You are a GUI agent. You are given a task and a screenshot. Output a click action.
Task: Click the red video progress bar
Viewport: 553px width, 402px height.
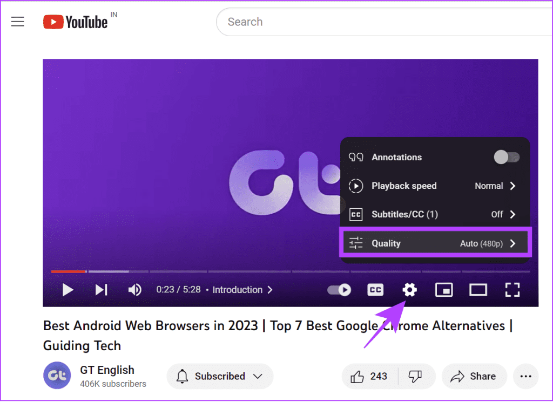pyautogui.click(x=68, y=271)
